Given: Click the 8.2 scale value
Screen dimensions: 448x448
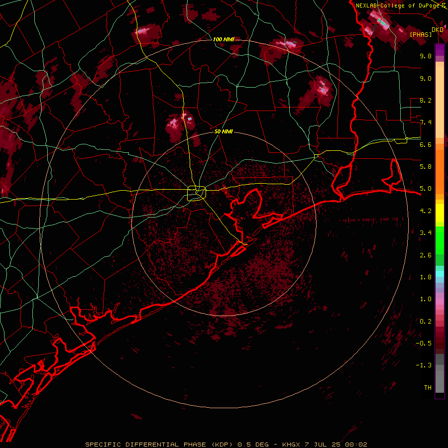Looking at the screenshot, I should pos(426,101).
